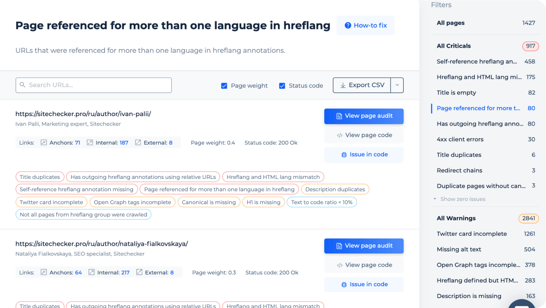
Task: Select Open Graph tags incomplete filter
Action: point(486,265)
